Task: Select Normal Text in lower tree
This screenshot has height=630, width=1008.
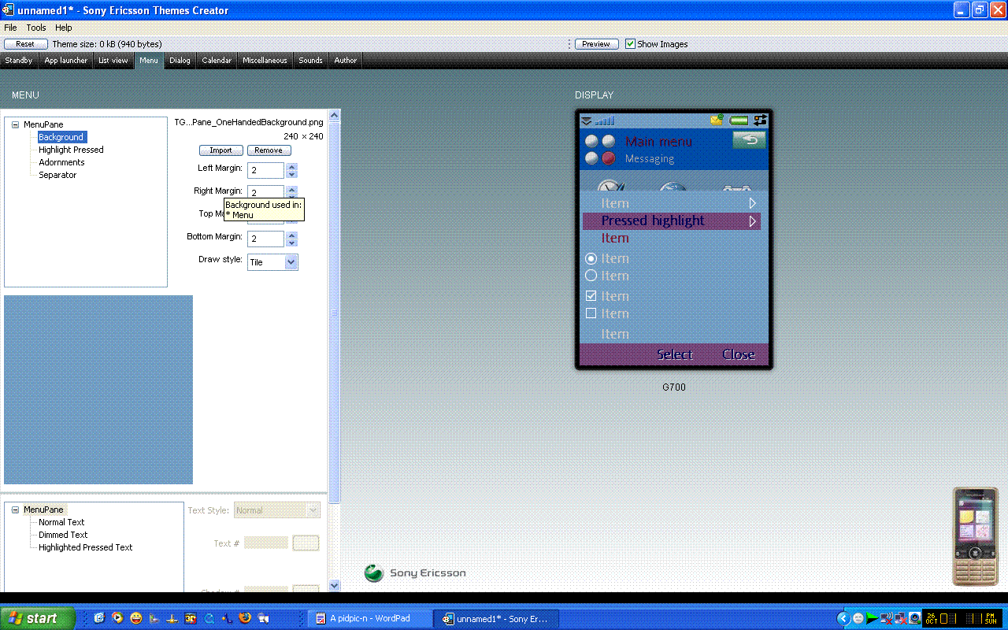Action: coord(61,522)
